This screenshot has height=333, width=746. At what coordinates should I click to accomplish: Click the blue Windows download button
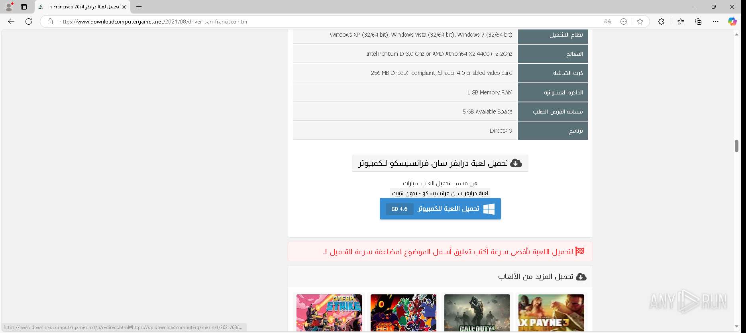click(440, 209)
